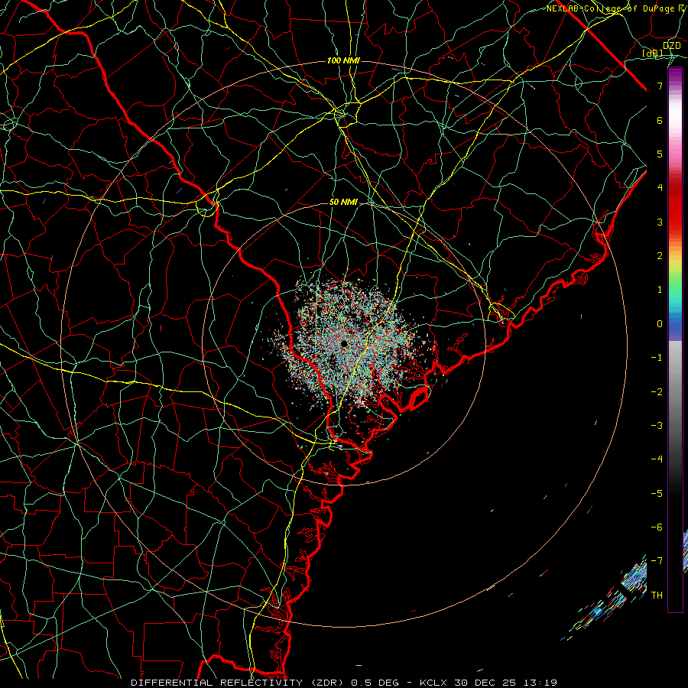Click the "2" value on the color scale
Viewport: 688px width, 688px height.
pos(660,256)
